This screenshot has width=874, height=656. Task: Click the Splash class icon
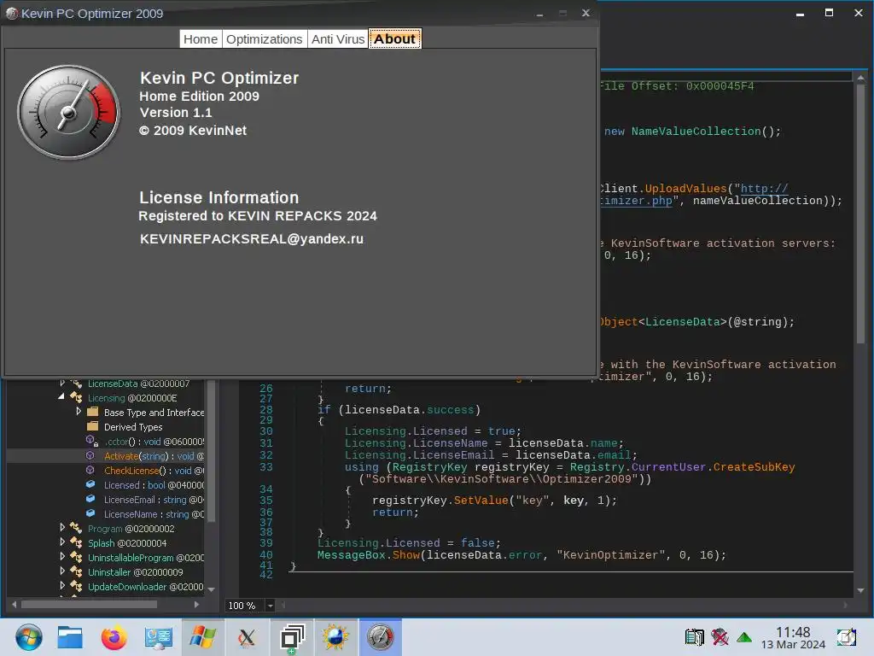(x=76, y=542)
